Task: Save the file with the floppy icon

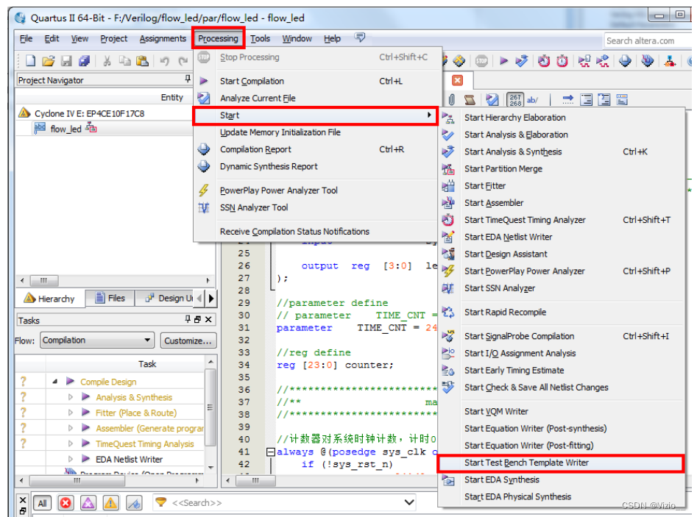Action: pos(66,60)
